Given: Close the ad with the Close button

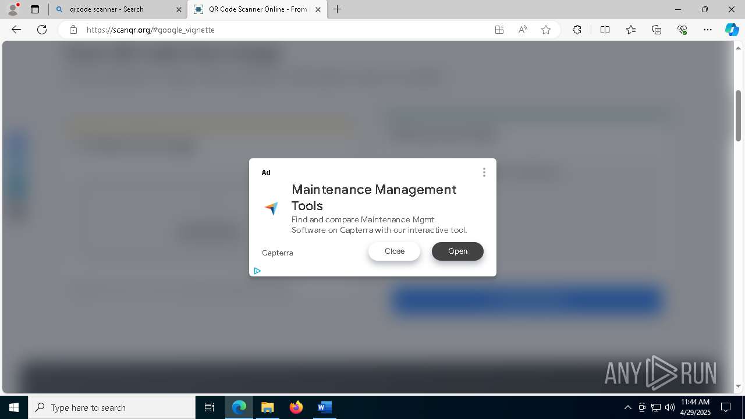Looking at the screenshot, I should [394, 251].
